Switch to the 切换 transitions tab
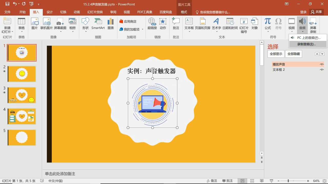The width and height of the screenshot is (328, 184). coord(63,12)
